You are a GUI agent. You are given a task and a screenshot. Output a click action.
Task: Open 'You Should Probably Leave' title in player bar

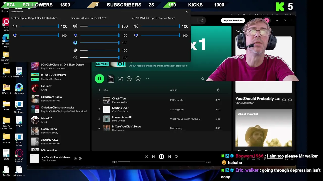pyautogui.click(x=56, y=157)
